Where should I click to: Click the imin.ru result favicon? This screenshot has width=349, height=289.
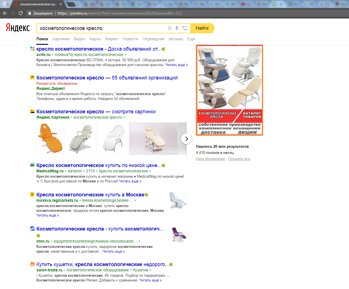(32, 229)
